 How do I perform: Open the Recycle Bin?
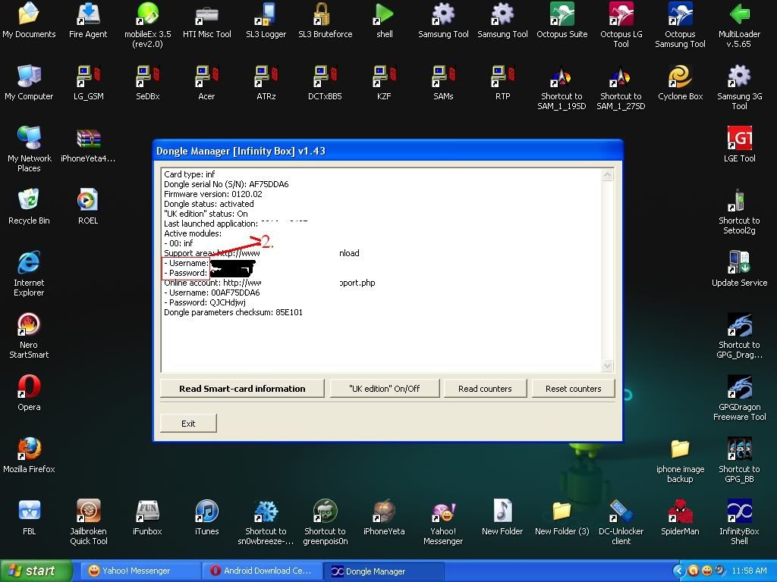[x=29, y=207]
